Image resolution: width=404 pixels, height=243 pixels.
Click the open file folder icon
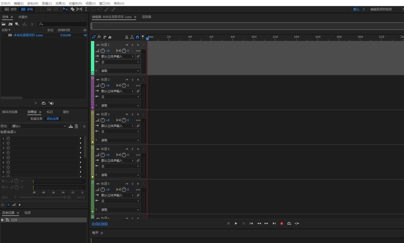point(3,24)
